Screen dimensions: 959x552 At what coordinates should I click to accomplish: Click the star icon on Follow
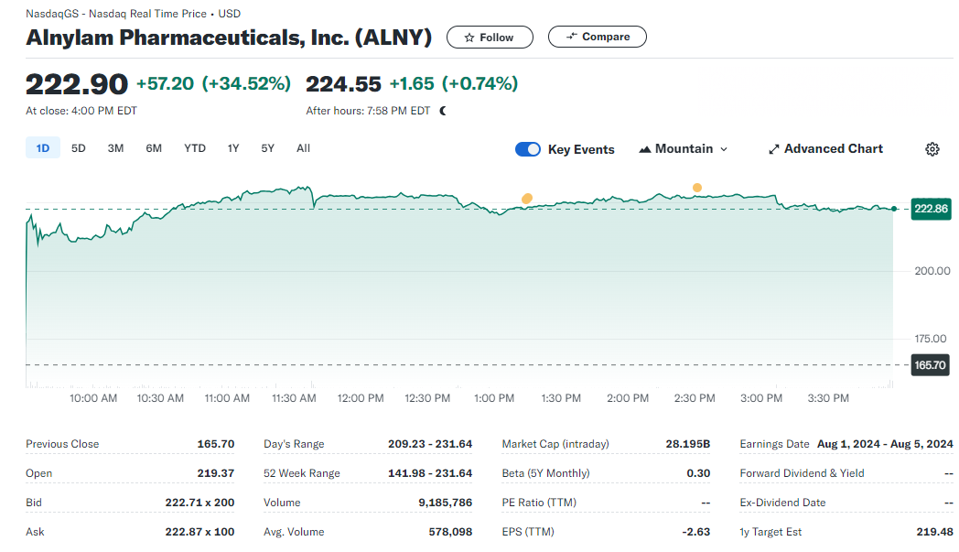pos(469,38)
